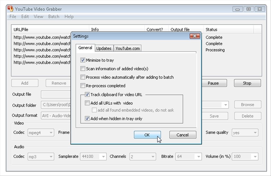Viewport: 271px width, 176px height.
Task: Click the Add button in main window
Action: pyautogui.click(x=25, y=83)
